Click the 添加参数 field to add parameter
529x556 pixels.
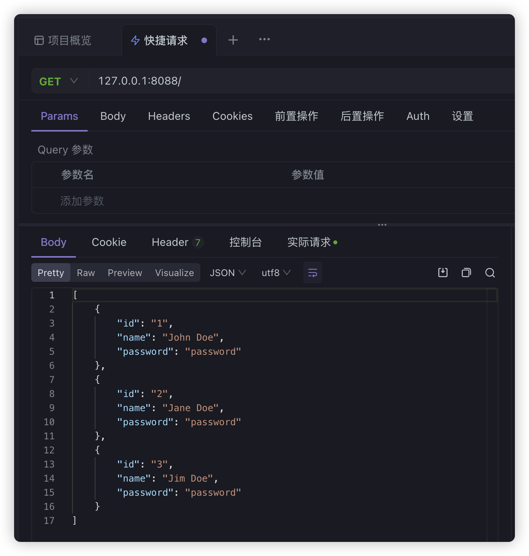pos(82,201)
